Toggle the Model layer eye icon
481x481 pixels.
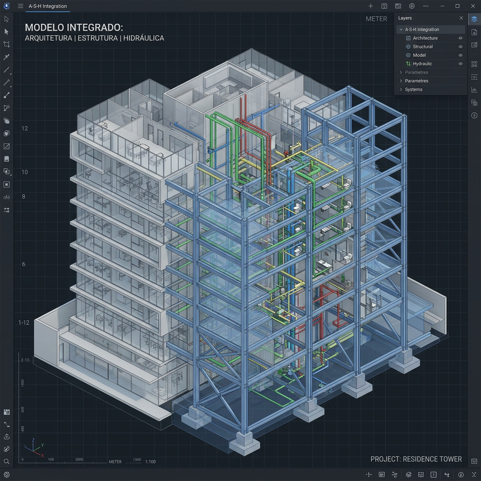coord(460,55)
